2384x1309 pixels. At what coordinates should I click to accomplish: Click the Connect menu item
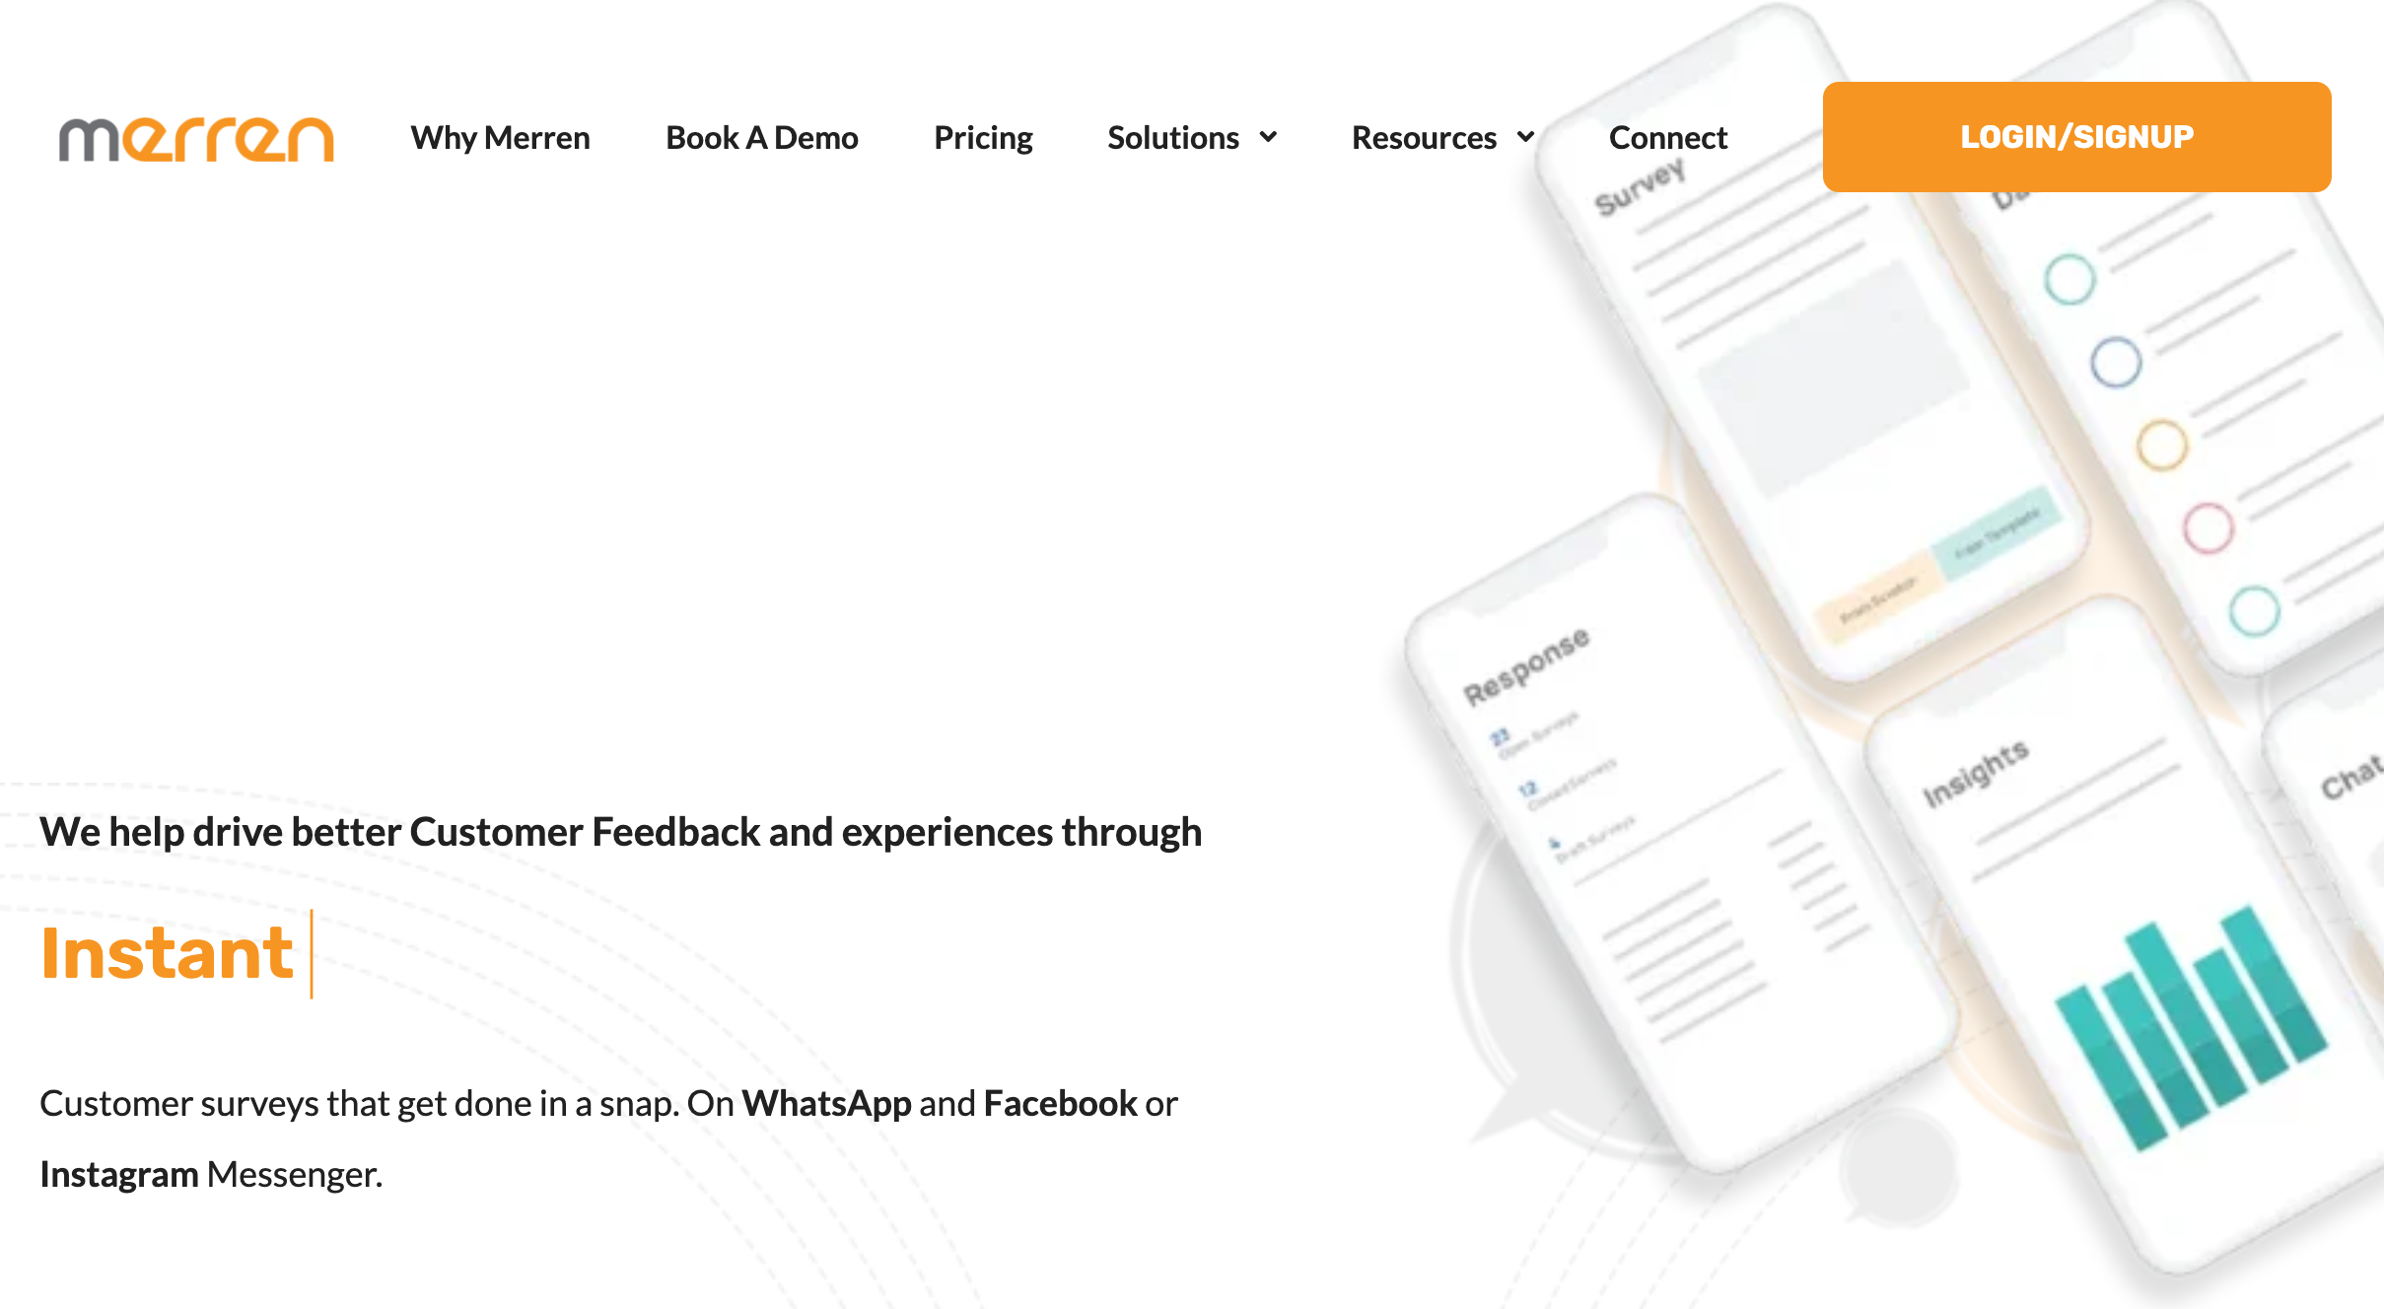(x=1668, y=137)
